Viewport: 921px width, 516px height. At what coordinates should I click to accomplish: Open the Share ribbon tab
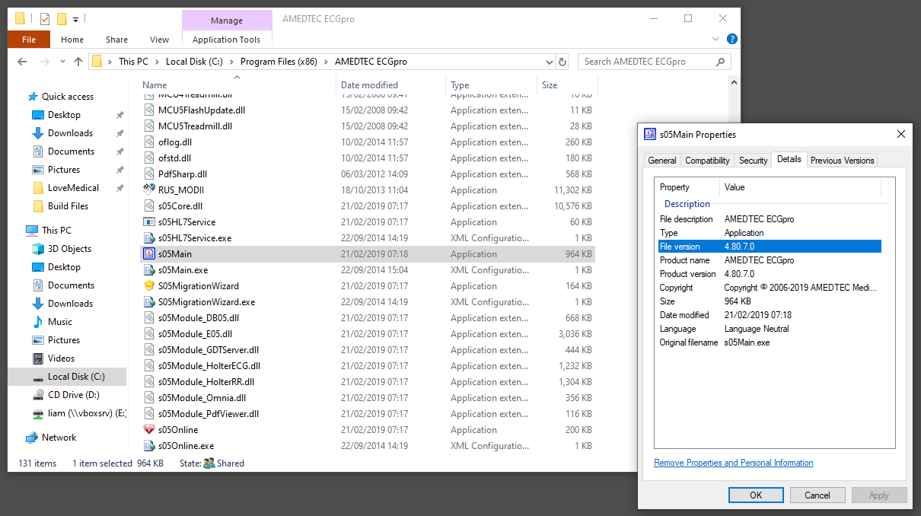[116, 40]
